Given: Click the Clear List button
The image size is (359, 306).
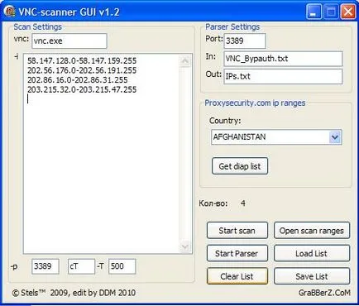Looking at the screenshot, I should coord(237,276).
